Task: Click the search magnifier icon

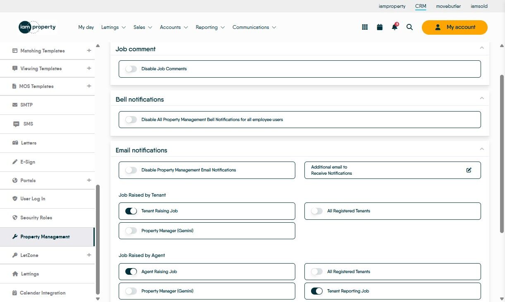Action: tap(409, 27)
